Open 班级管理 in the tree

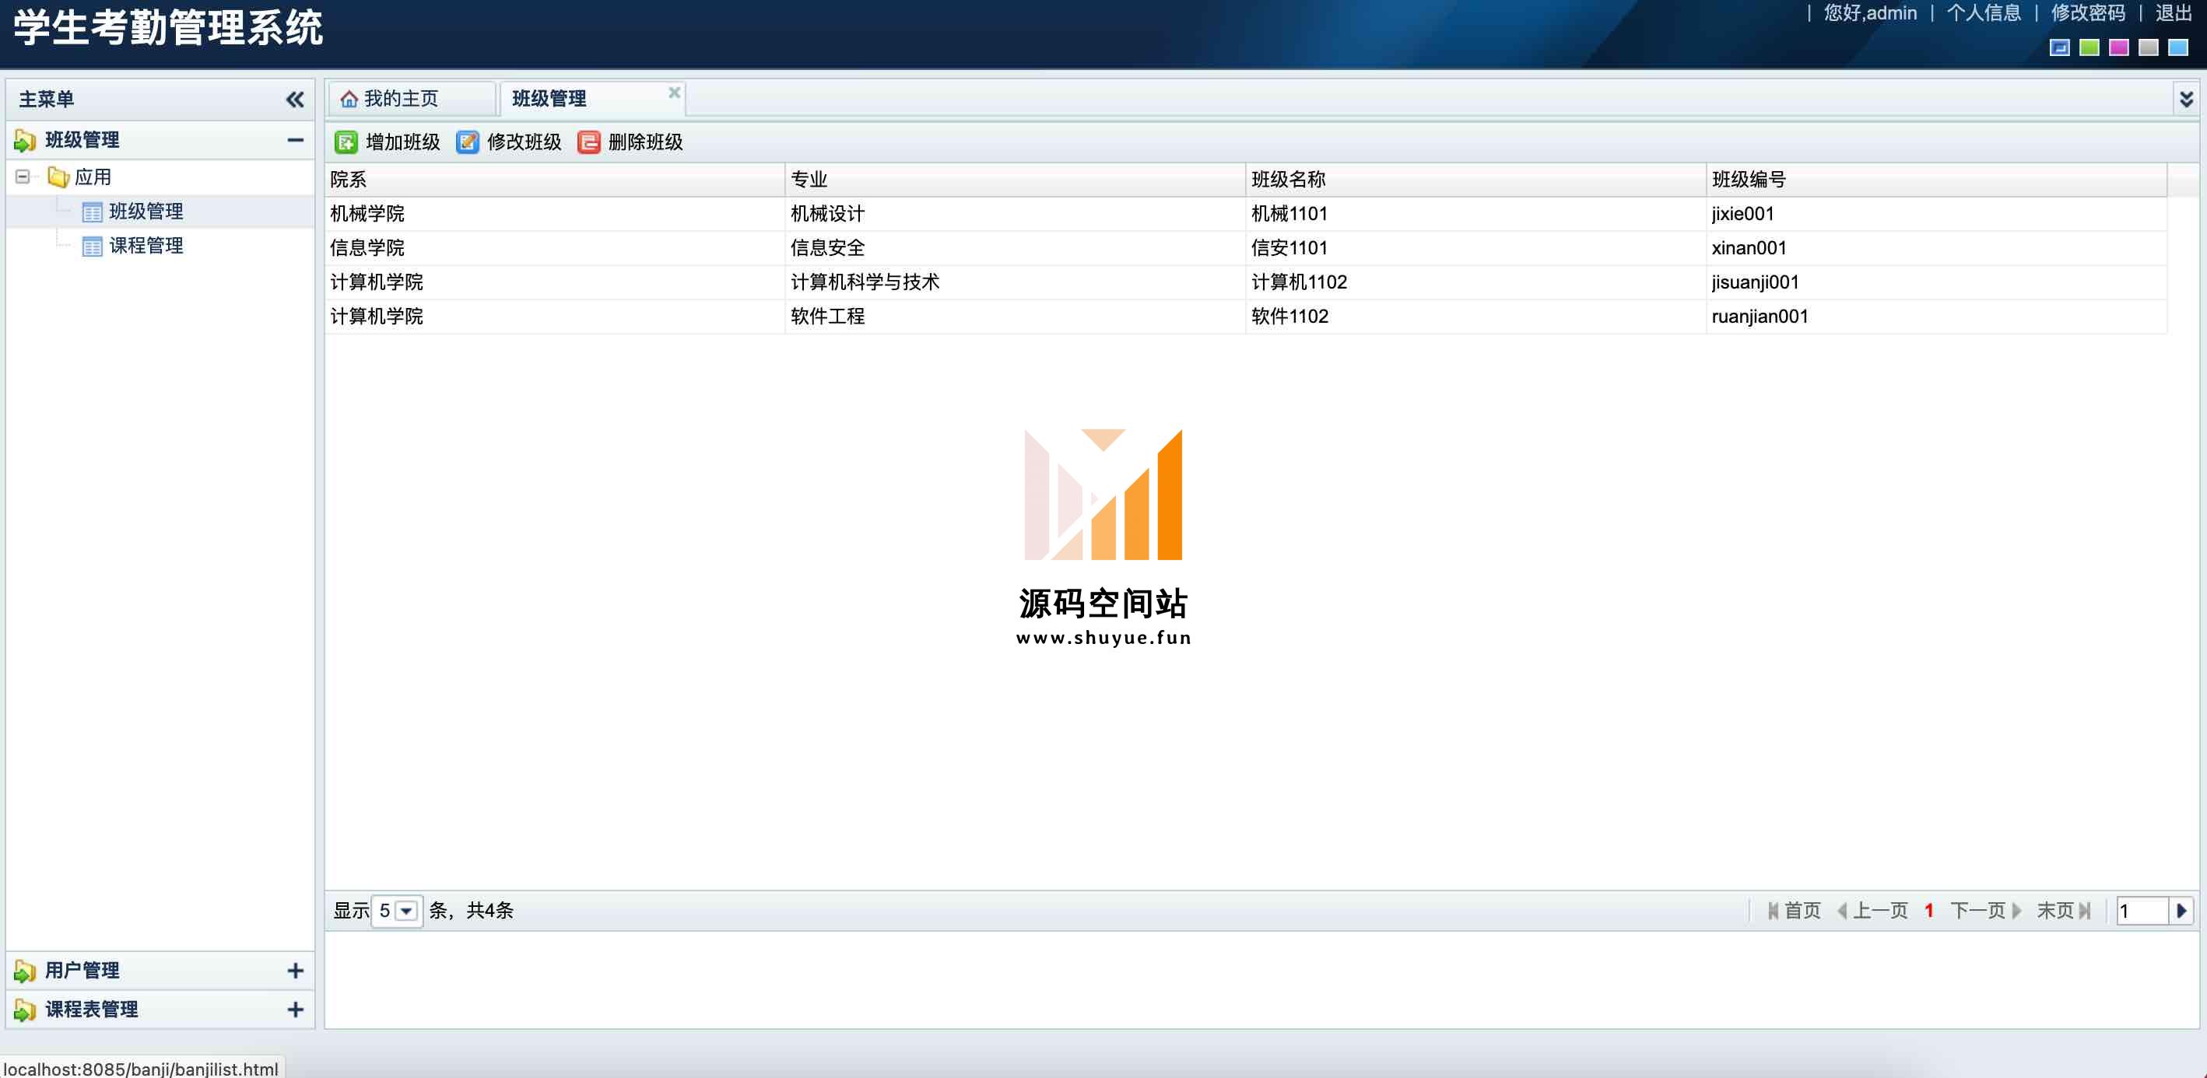pyautogui.click(x=146, y=212)
